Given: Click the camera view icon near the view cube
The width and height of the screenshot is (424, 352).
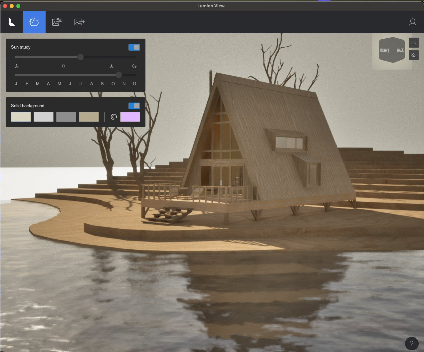Looking at the screenshot, I should coord(413,43).
